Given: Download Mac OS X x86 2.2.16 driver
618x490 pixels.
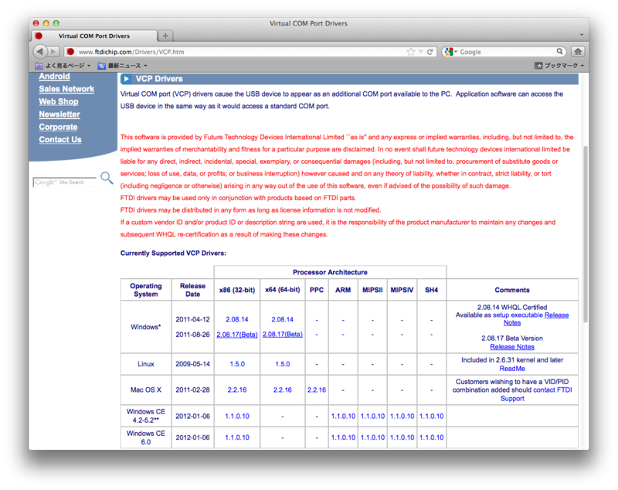Looking at the screenshot, I should click(237, 390).
